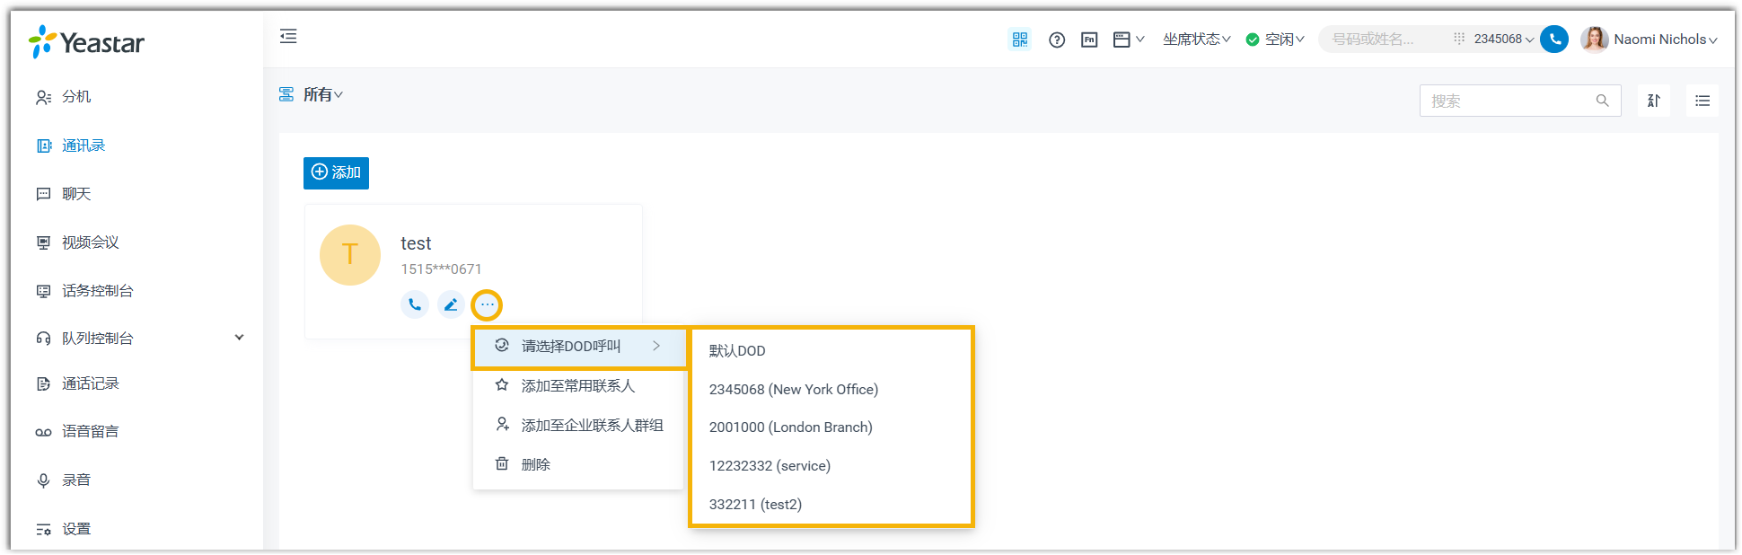Open the 空闲 presence status dropdown
Viewport: 1742px width, 555px height.
point(1275,40)
